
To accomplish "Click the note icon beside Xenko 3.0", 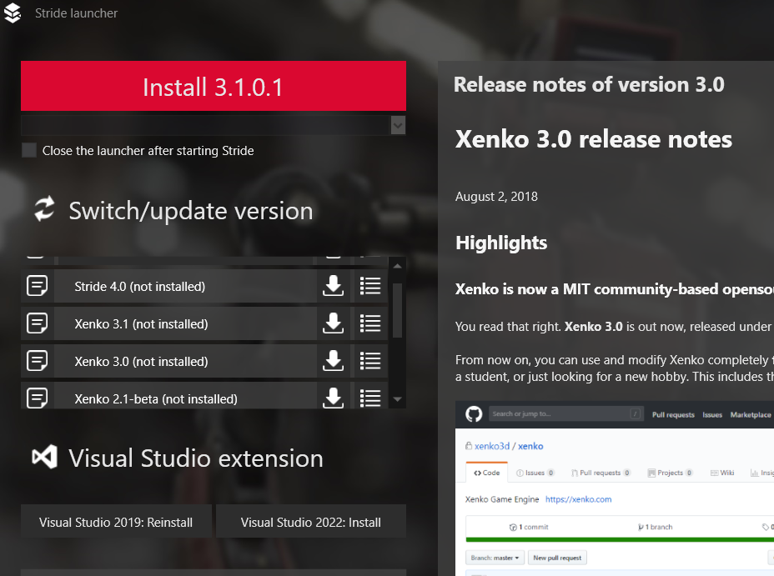I will [37, 361].
